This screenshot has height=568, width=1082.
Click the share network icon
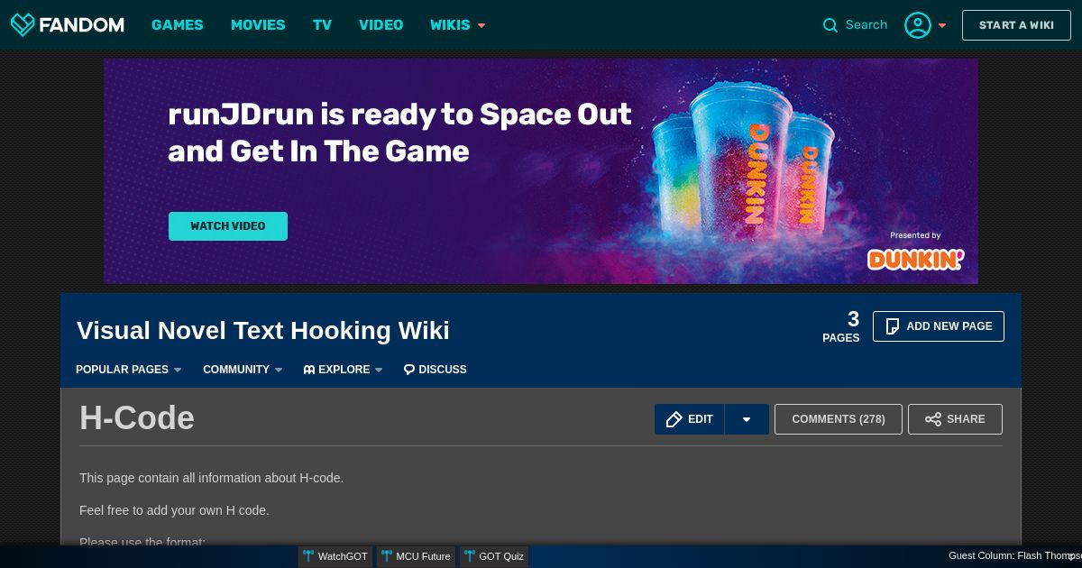coord(933,419)
